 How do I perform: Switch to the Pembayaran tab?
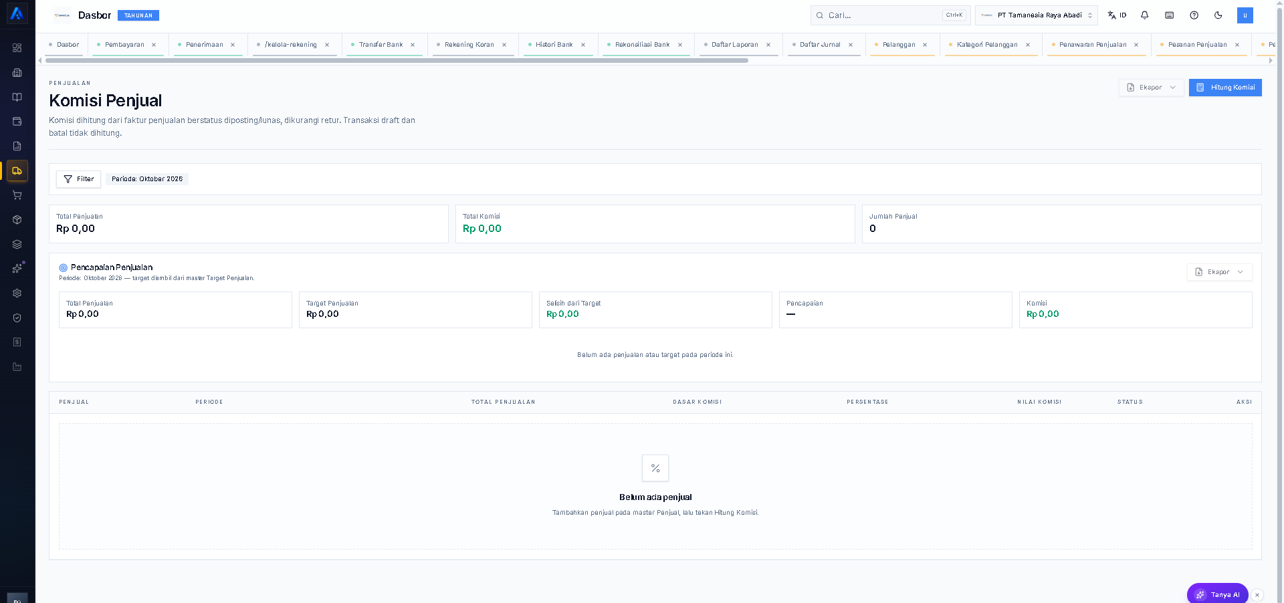[x=124, y=45]
